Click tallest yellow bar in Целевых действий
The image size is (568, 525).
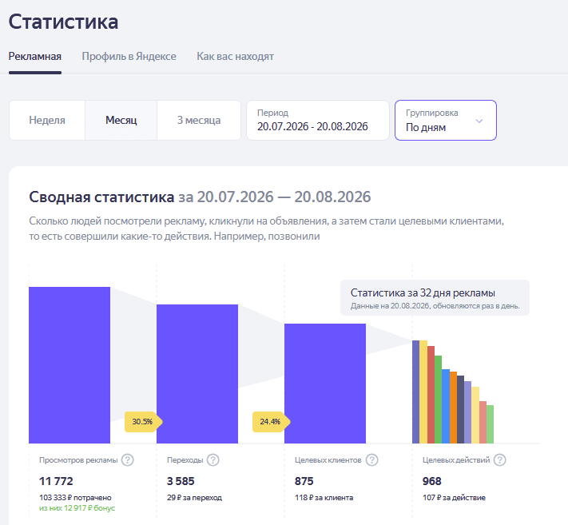pos(423,392)
